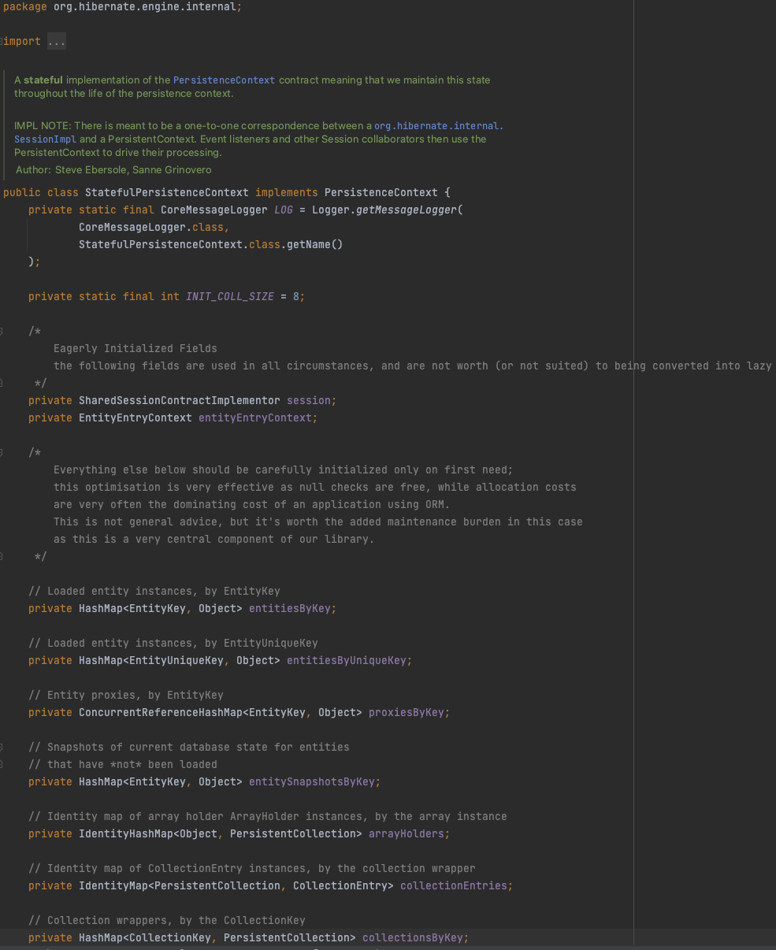Click comment line 'This is not general advice'
Screen dimensions: 776x950
[318, 522]
